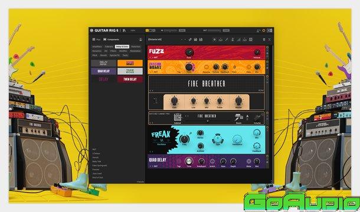
Task: Click the Cabinet icon in Matched Cabinet Pro
Action: click(x=177, y=117)
